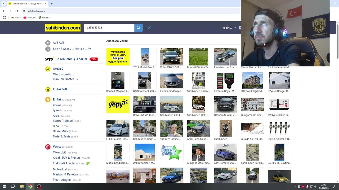The width and height of the screenshot is (339, 190).
Task: Open Asf Otomotiv 202 listing thumbnail
Action: [225, 153]
